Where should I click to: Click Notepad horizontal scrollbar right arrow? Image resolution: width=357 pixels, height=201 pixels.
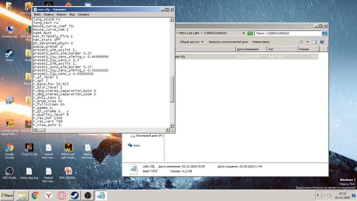tap(167, 130)
